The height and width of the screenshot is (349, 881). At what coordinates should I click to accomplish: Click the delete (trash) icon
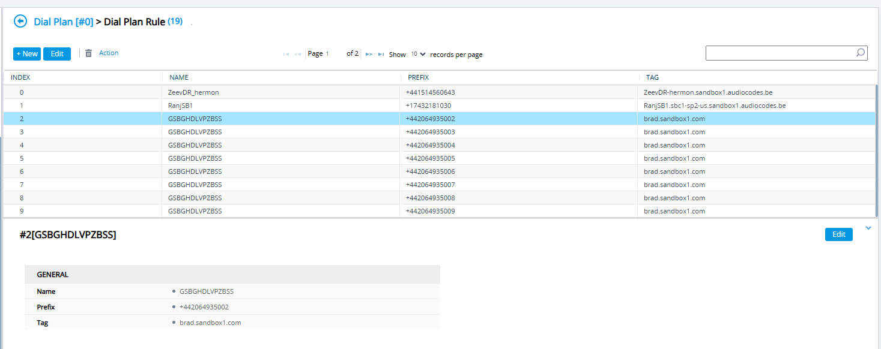click(87, 53)
